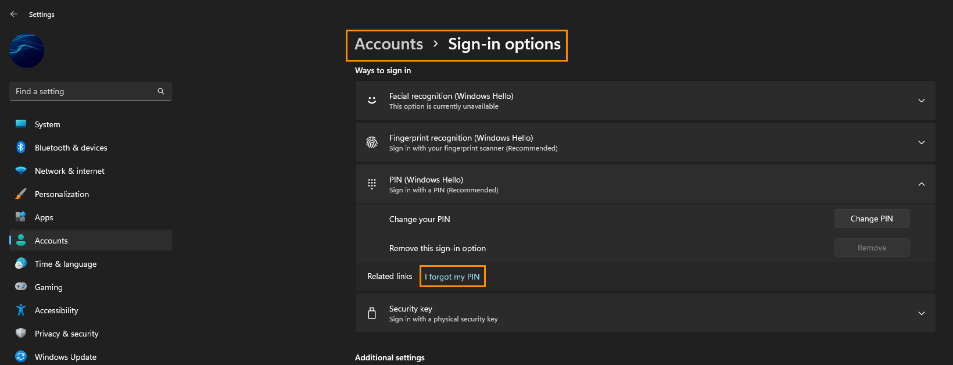Click the Accessibility figure icon
953x365 pixels.
point(21,310)
